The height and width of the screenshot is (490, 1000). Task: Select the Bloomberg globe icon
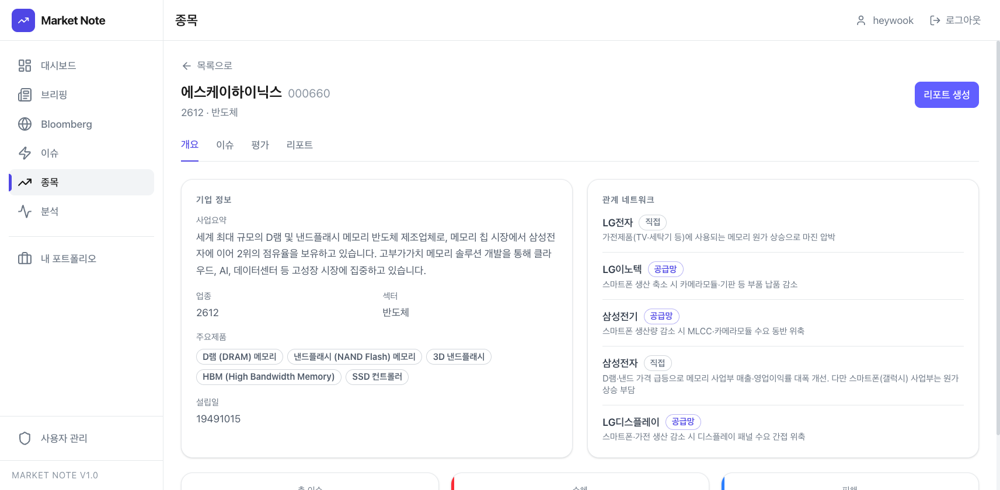coord(25,124)
